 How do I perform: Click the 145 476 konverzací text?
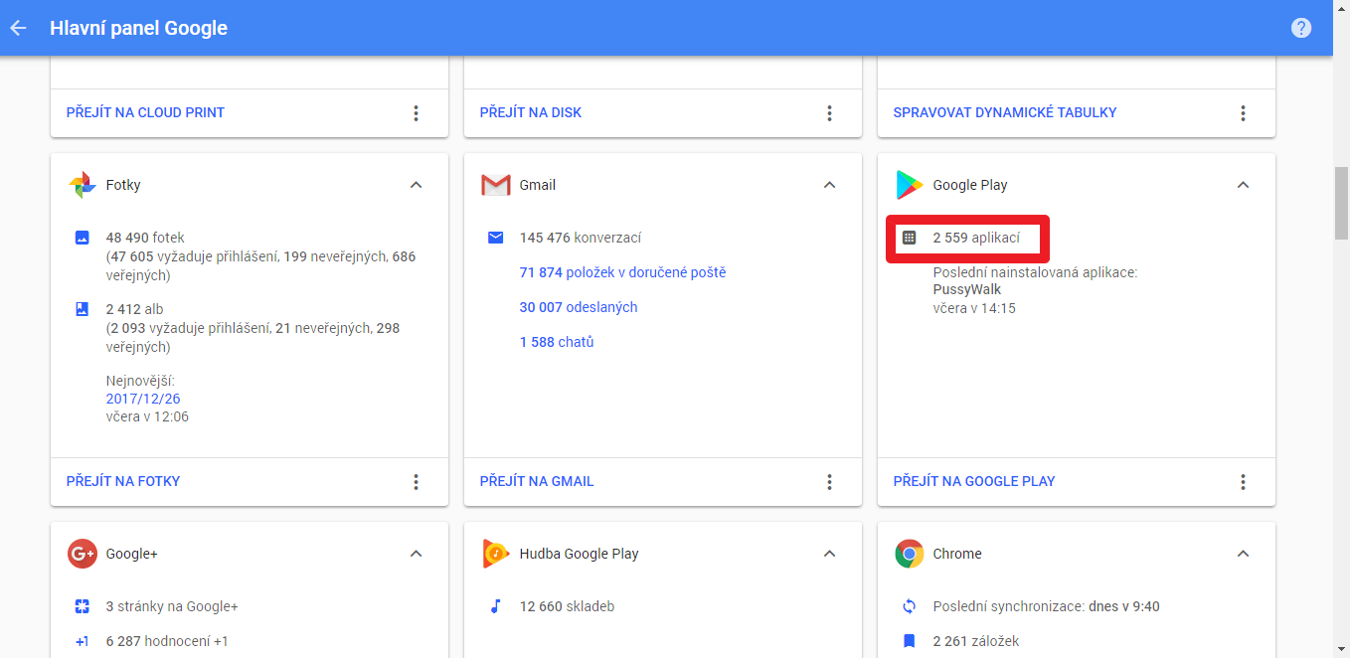click(581, 238)
